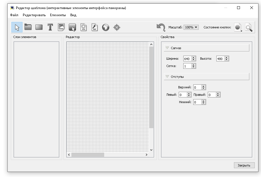Click the Закрыть button
Viewport: 261px width, 177px height.
point(244,165)
